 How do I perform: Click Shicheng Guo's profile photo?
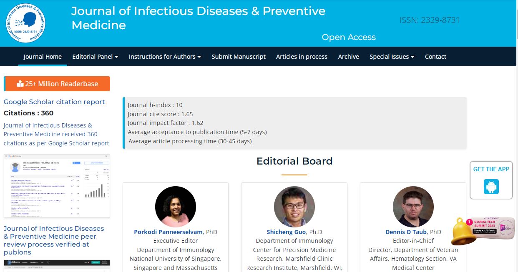[294, 207]
